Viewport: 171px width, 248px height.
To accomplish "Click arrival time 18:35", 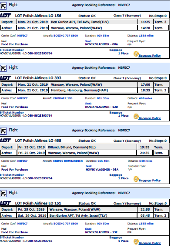I will pyautogui.click(x=145, y=90).
